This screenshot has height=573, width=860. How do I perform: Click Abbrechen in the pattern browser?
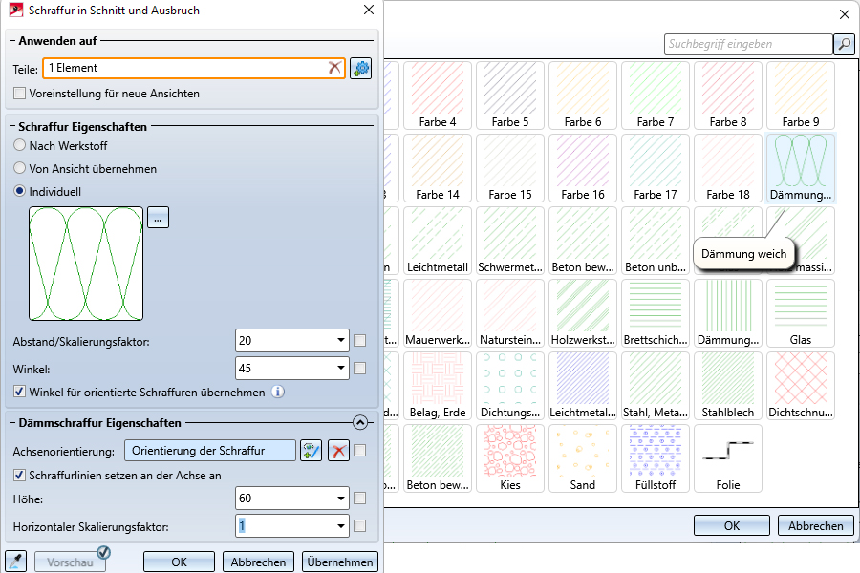click(815, 525)
